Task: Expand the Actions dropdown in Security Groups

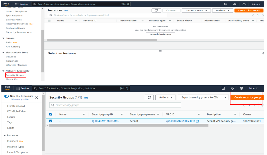Action: [166, 97]
